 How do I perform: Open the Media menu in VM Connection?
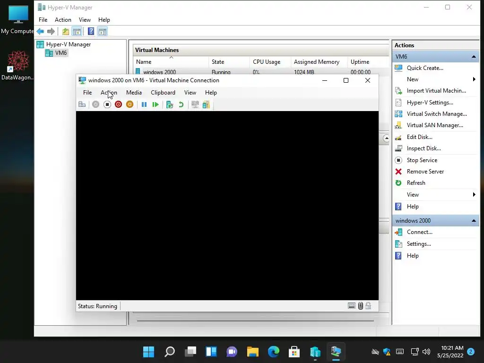134,93
